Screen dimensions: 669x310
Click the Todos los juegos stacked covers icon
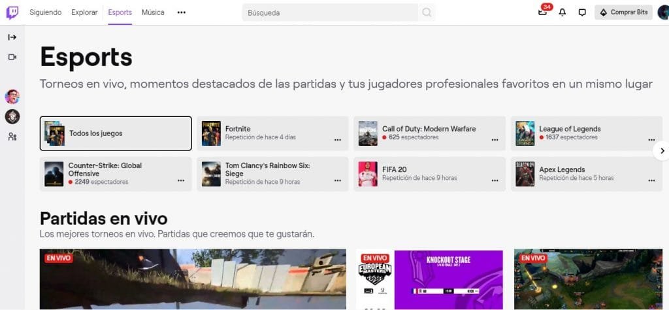coord(55,133)
